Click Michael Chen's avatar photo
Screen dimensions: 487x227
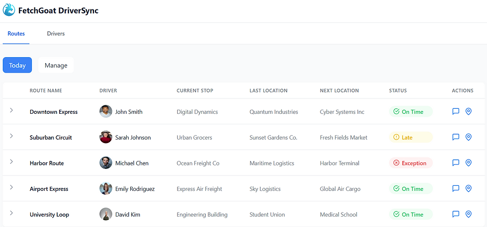[x=105, y=163]
